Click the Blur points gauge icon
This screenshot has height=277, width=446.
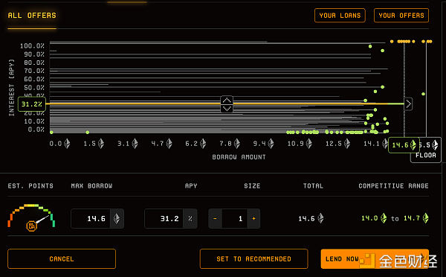[x=31, y=226]
